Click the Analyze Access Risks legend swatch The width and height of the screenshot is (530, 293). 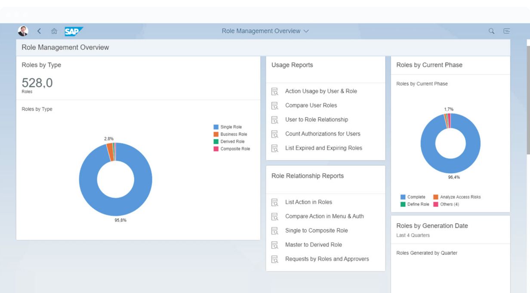tap(435, 197)
